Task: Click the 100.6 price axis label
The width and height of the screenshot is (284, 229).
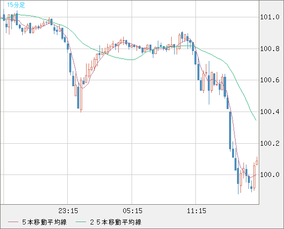Action: click(270, 80)
